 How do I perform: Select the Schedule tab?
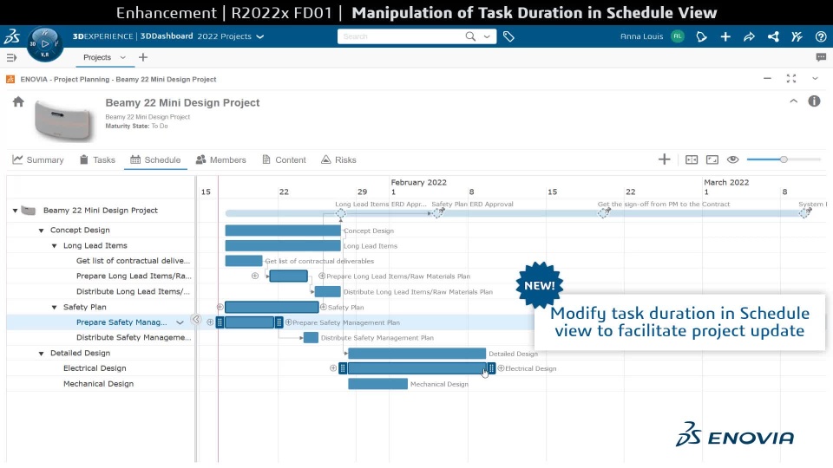click(x=155, y=159)
